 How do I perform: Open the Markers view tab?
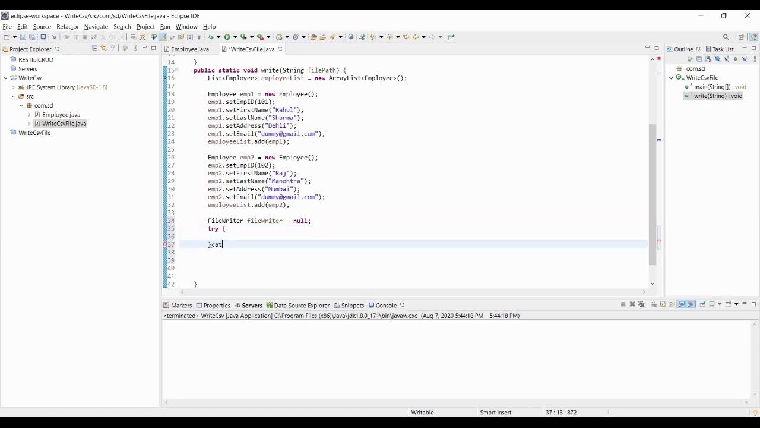[x=178, y=305]
